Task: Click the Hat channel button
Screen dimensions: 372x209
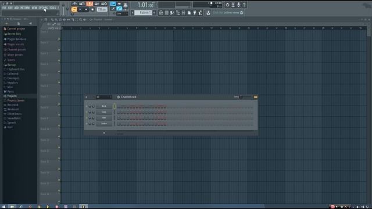Action: [104, 118]
